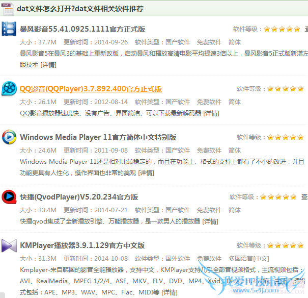Click 更新时间：2014-07-21 text
This screenshot has width=308, height=298.
pos(96,210)
